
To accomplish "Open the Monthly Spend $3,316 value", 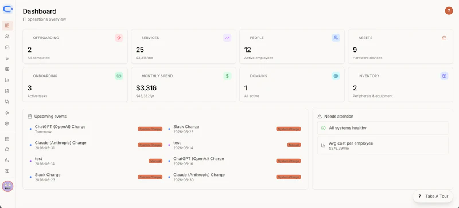I will [146, 88].
